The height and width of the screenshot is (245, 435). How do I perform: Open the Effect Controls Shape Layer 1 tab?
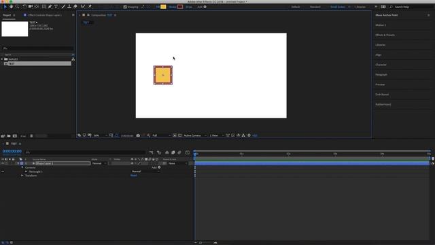45,15
